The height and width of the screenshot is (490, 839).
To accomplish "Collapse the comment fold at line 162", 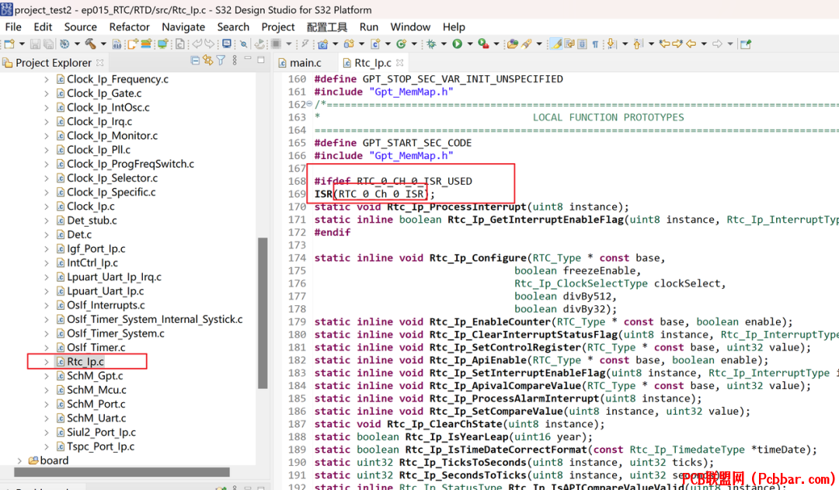I will tap(309, 104).
